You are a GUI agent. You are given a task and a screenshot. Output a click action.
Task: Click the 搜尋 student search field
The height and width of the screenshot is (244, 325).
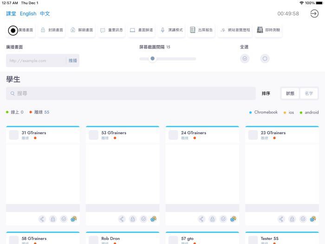click(131, 93)
